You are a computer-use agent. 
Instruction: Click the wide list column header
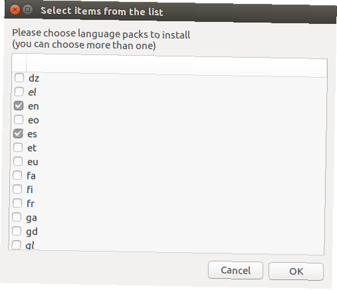tap(177, 66)
